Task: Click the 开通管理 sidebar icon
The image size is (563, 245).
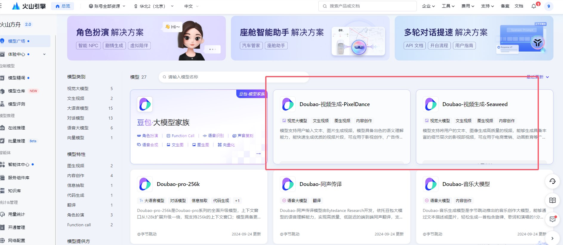Action: coord(2,227)
